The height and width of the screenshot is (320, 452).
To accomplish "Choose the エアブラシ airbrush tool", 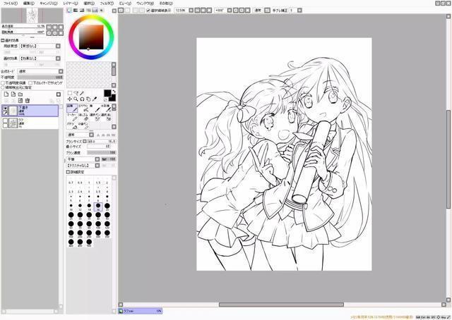I will pyautogui.click(x=83, y=108).
